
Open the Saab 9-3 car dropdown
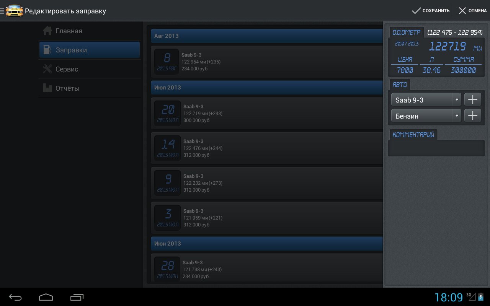pyautogui.click(x=426, y=100)
